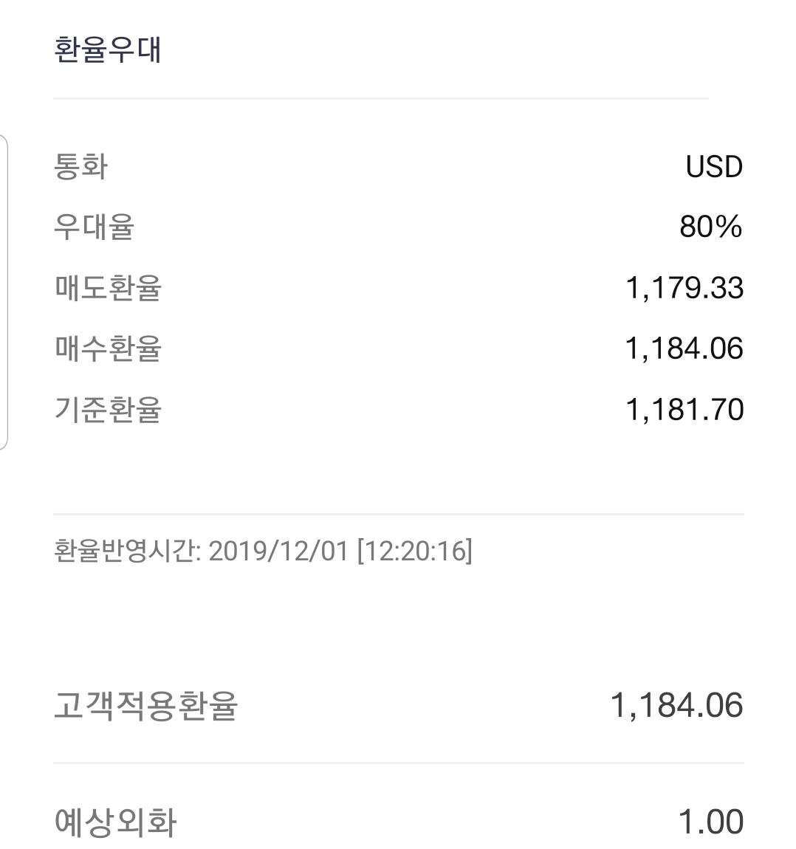This screenshot has width=796, height=849.
Task: Click the 환율반영시간 timestamp line
Action: coord(263,551)
